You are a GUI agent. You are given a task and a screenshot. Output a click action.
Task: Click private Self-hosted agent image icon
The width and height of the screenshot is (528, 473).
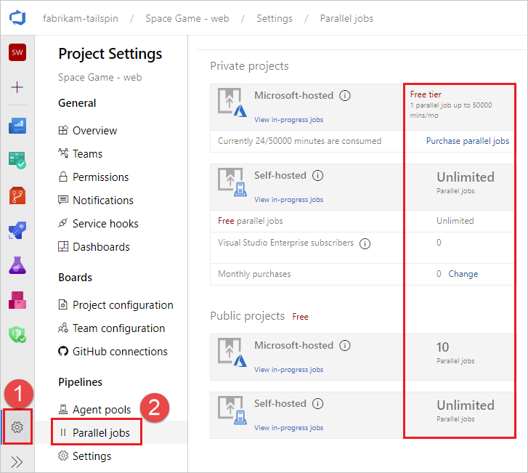(x=232, y=182)
